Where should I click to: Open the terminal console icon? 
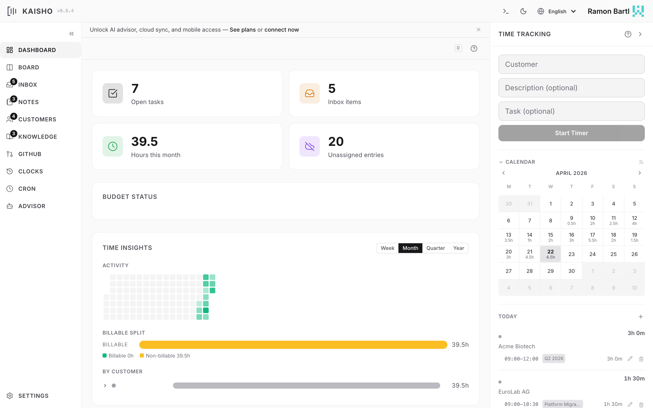[506, 11]
